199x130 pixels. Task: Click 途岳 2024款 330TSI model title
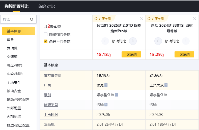click(x=172, y=28)
